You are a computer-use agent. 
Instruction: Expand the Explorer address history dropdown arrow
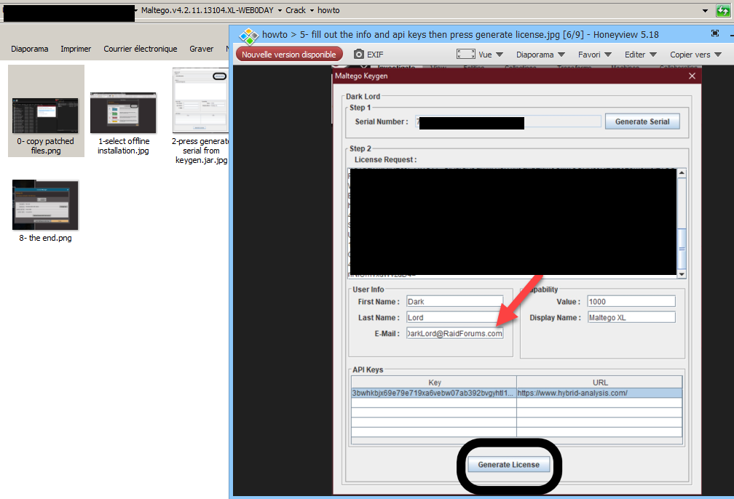tap(705, 11)
